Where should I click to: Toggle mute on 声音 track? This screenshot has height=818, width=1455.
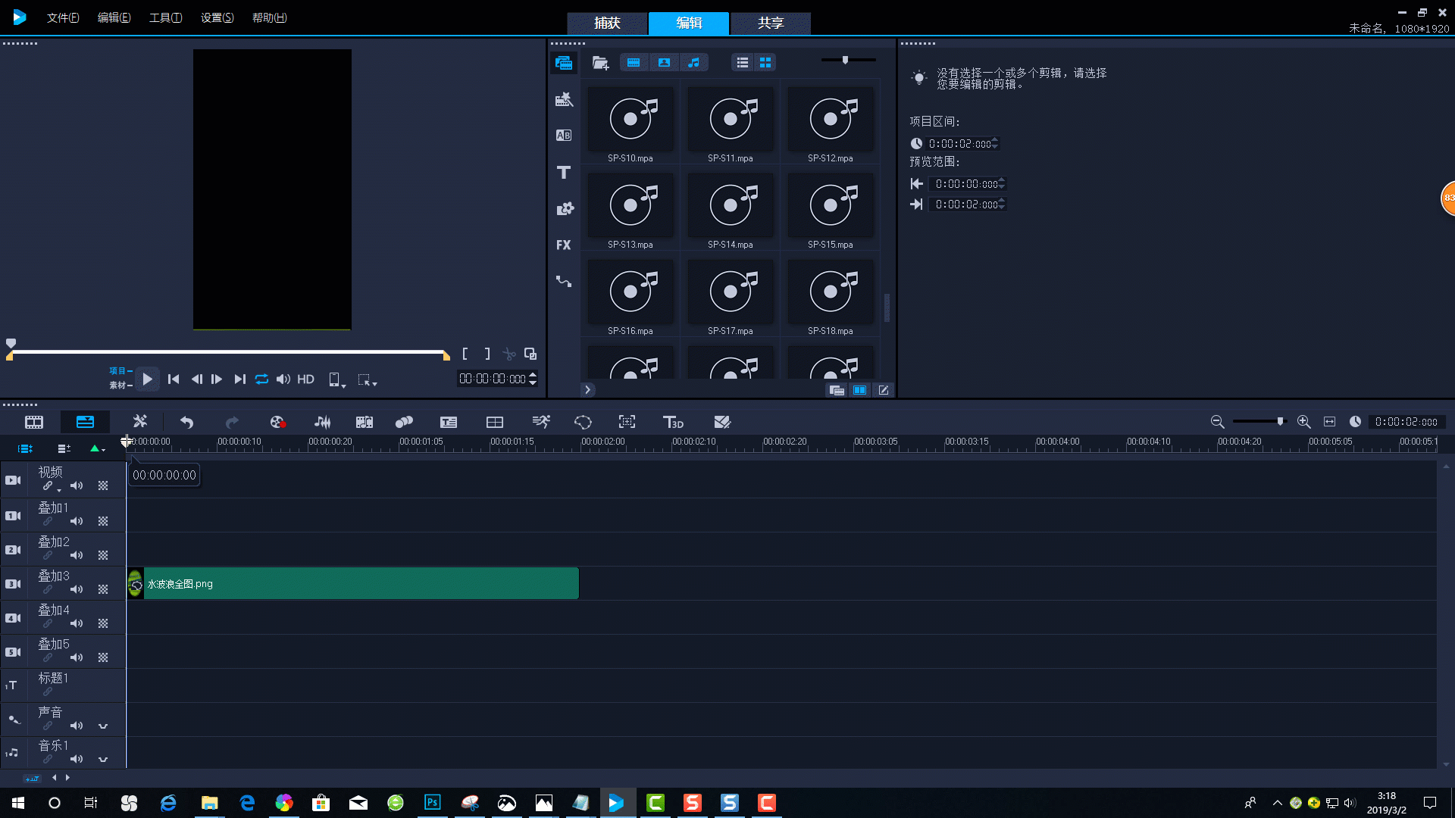click(77, 726)
